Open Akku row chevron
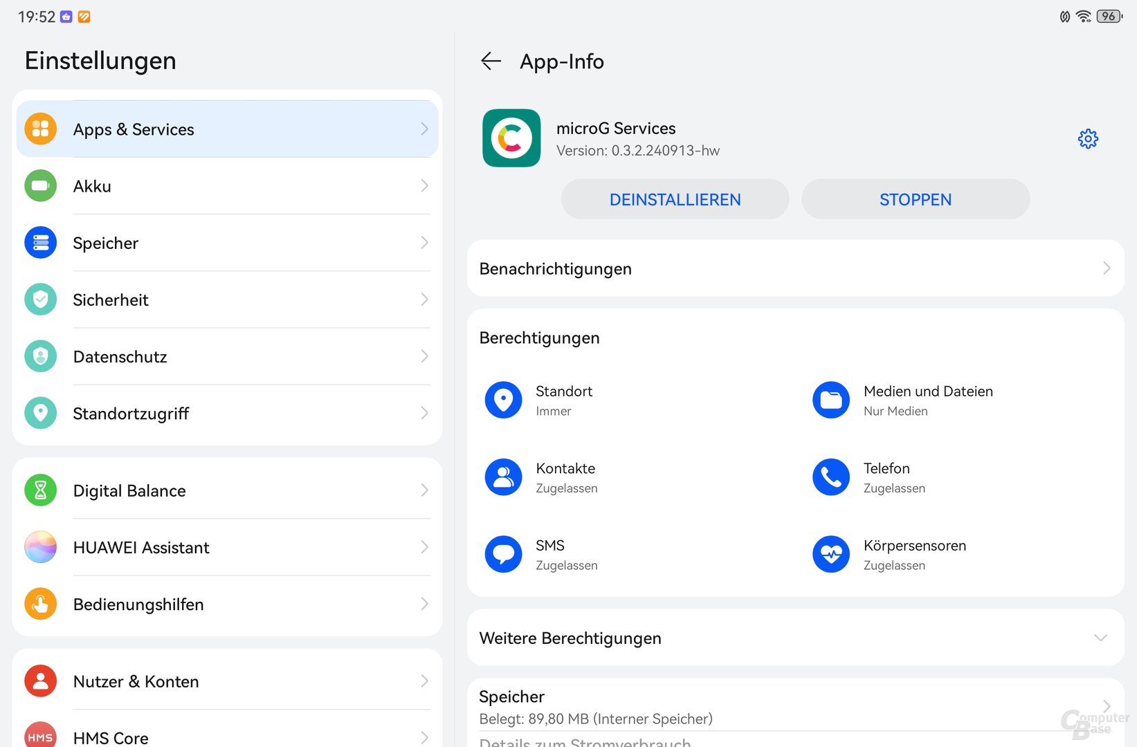Viewport: 1137px width, 747px height. point(424,185)
